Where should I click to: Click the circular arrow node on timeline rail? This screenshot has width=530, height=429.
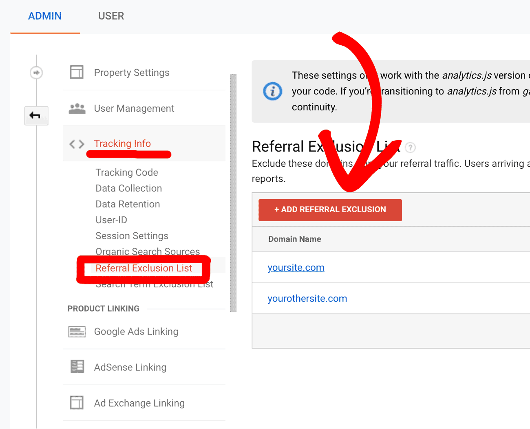click(36, 73)
